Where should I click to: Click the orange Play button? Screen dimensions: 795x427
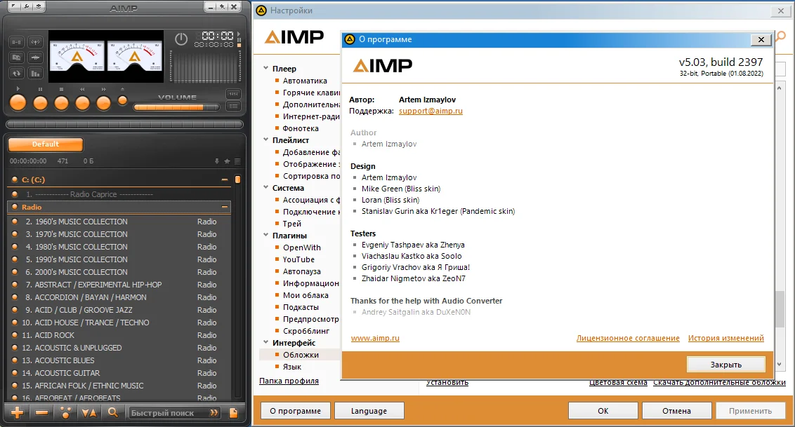coord(18,102)
